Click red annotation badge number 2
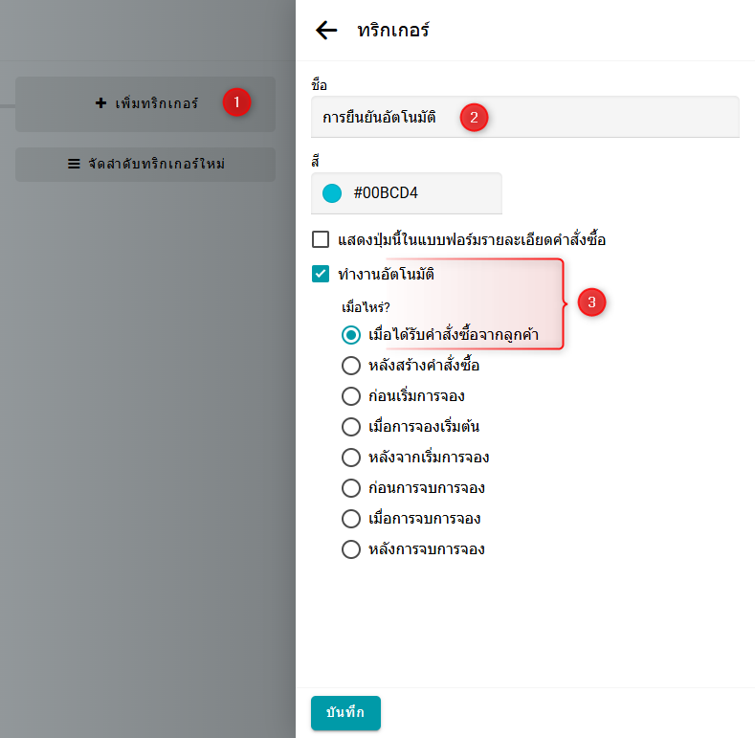The width and height of the screenshot is (755, 738). click(475, 118)
